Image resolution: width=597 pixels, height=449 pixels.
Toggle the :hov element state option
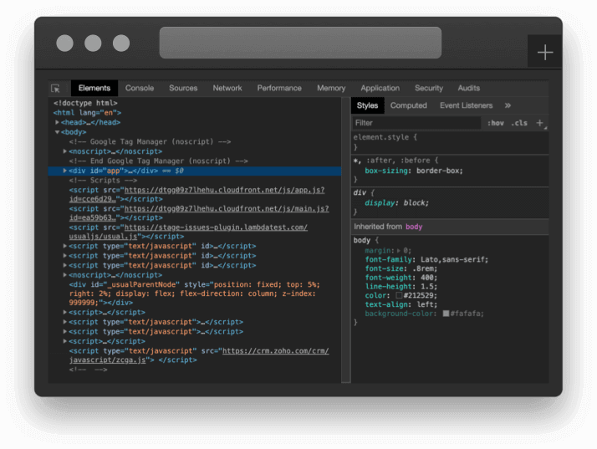point(495,123)
